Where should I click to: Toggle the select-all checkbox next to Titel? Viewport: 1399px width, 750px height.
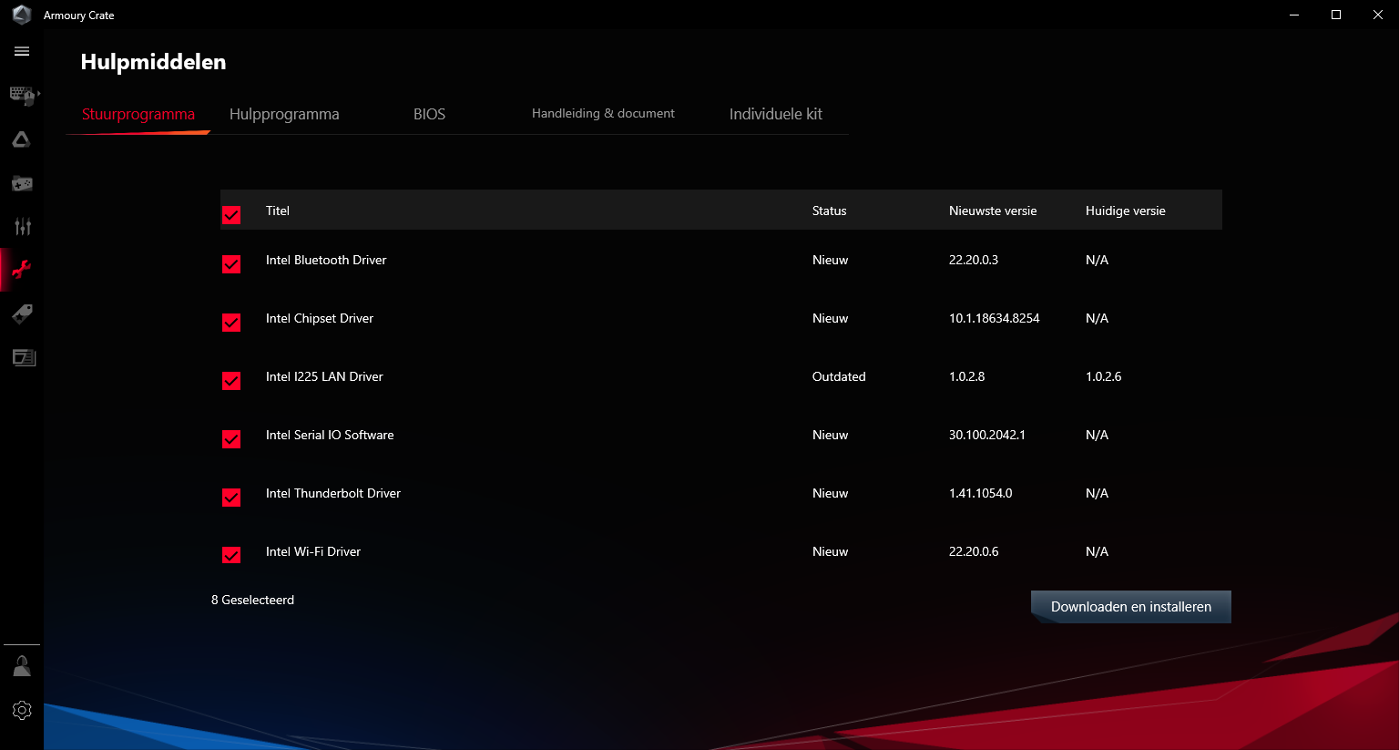click(231, 215)
